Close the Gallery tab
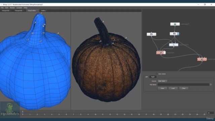The image size is (215, 121). 47,10
